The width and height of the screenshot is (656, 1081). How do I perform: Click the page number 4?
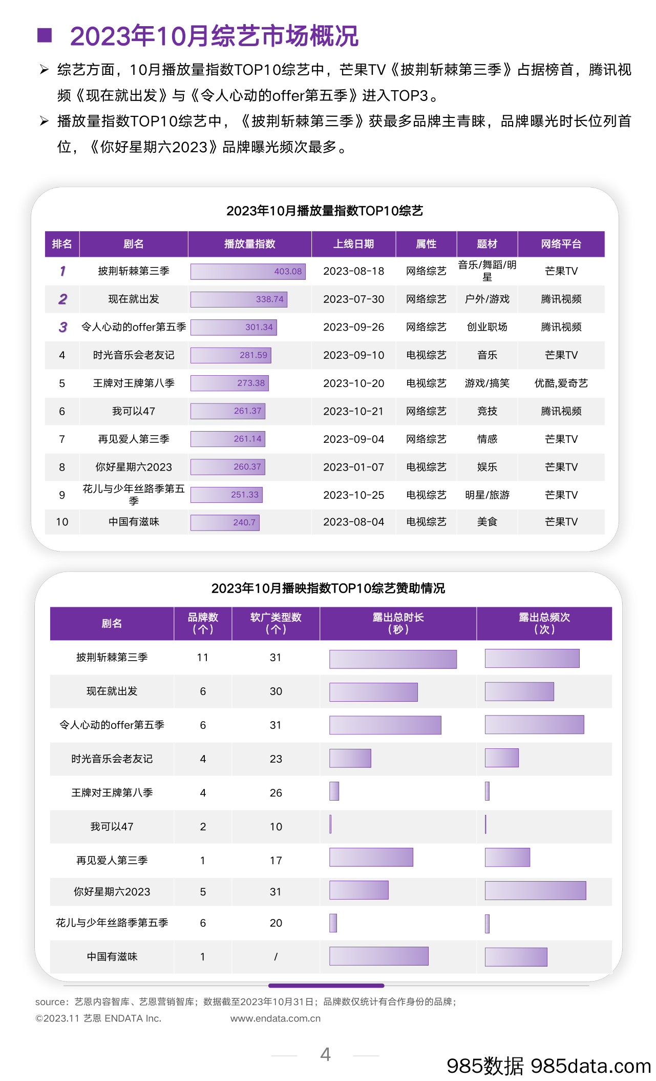(x=325, y=1054)
